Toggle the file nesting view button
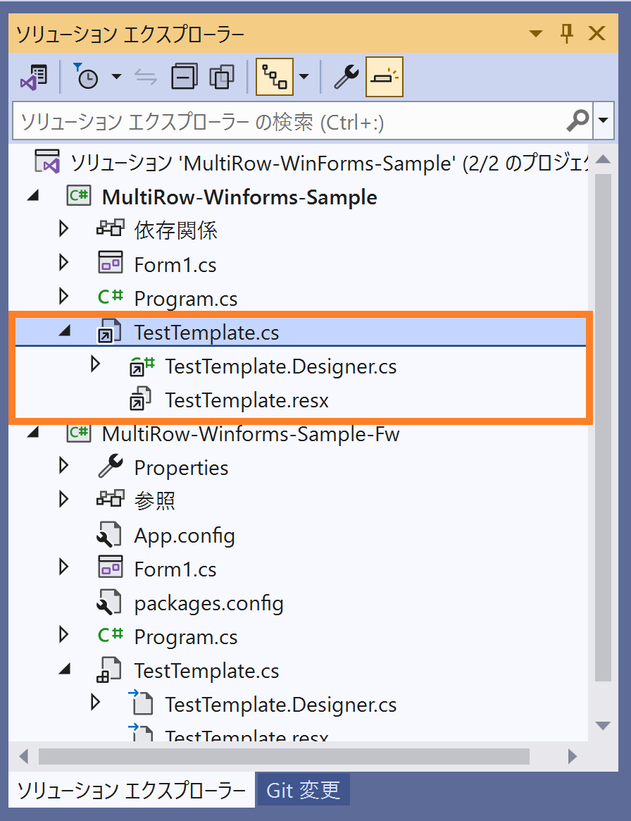The width and height of the screenshot is (631, 821). (274, 77)
